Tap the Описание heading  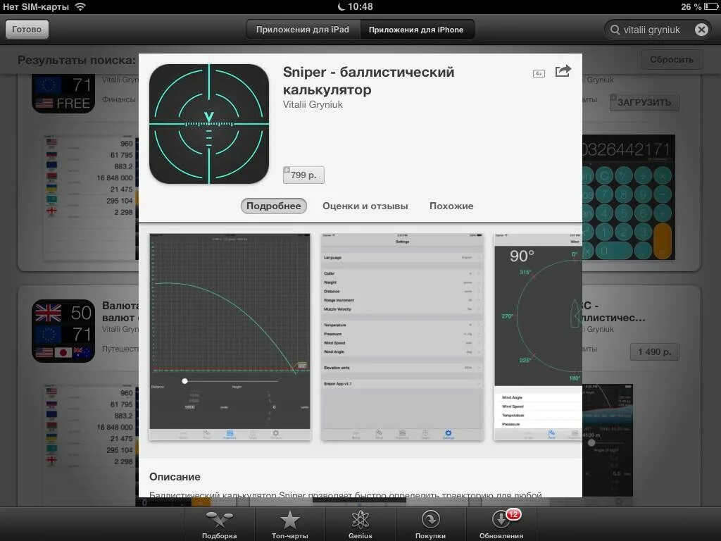click(x=175, y=477)
